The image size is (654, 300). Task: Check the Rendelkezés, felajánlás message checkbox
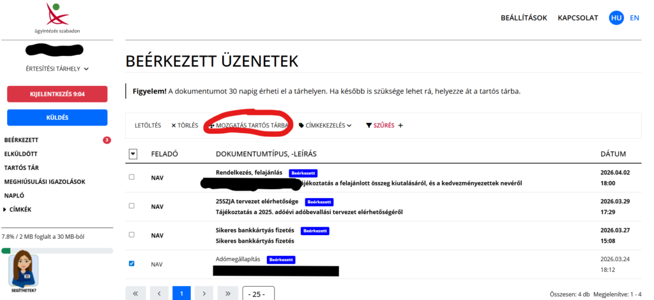coord(132,177)
